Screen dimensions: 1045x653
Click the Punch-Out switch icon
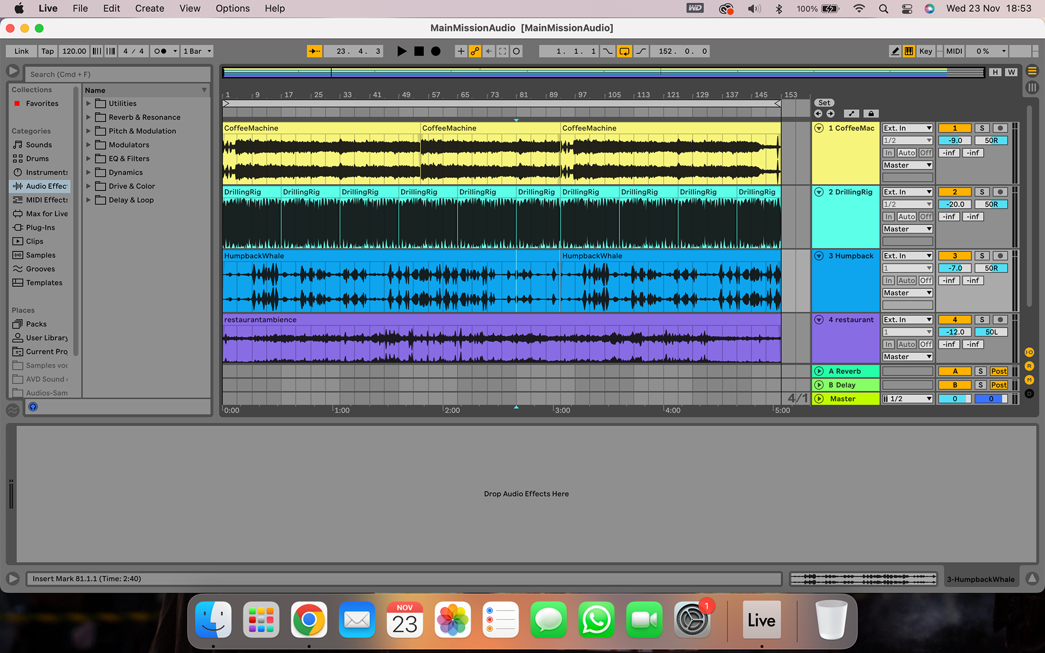[x=642, y=51]
